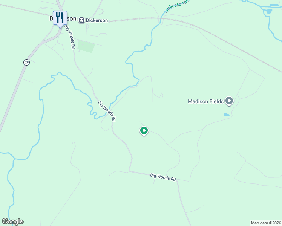Viewport: 282px width, 226px height.
Task: Click the green park area near Dickerson
Action: coord(86,46)
